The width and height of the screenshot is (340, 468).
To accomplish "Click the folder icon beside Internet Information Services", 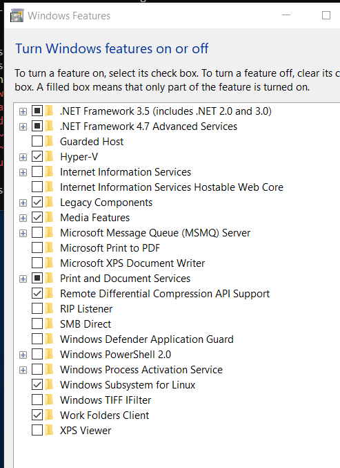I will [50, 171].
